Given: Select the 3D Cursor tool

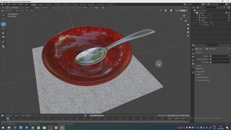Looking at the screenshot, I should (3, 19).
